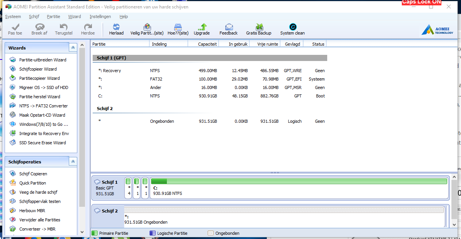The width and height of the screenshot is (461, 239).
Task: Select Herbouw MBR operation
Action: (x=32, y=211)
